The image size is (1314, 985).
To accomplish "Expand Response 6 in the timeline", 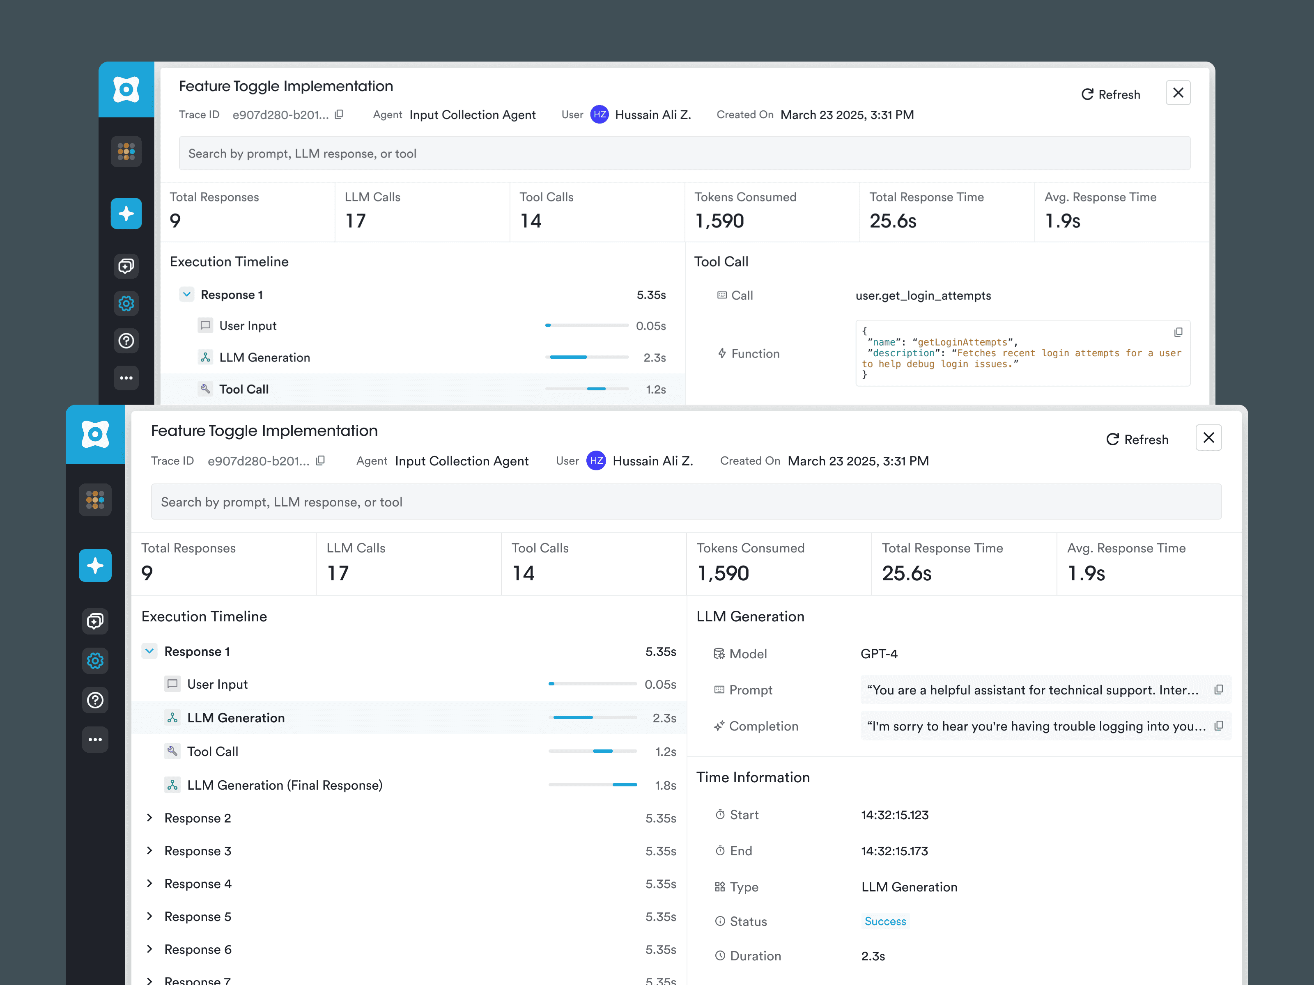I will (150, 949).
